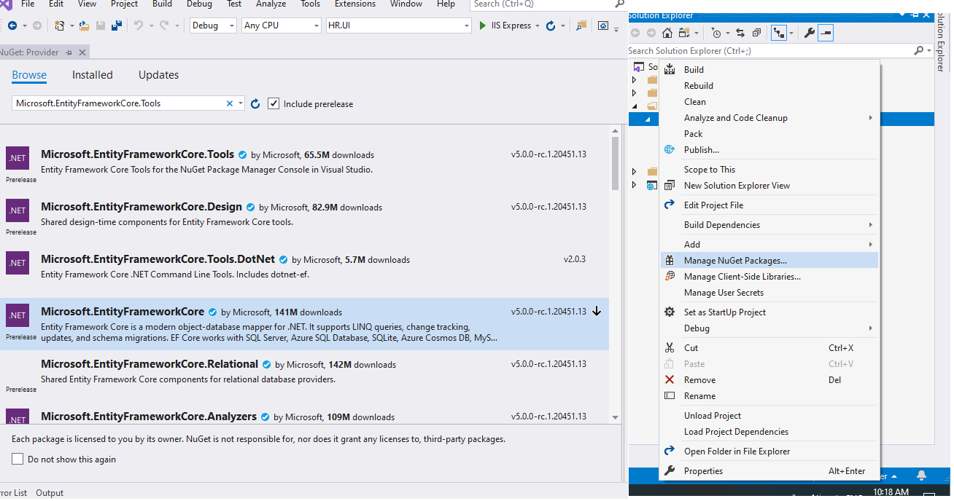Open the Tools menu in menu bar
Screen dimensions: 954x501
click(x=311, y=4)
